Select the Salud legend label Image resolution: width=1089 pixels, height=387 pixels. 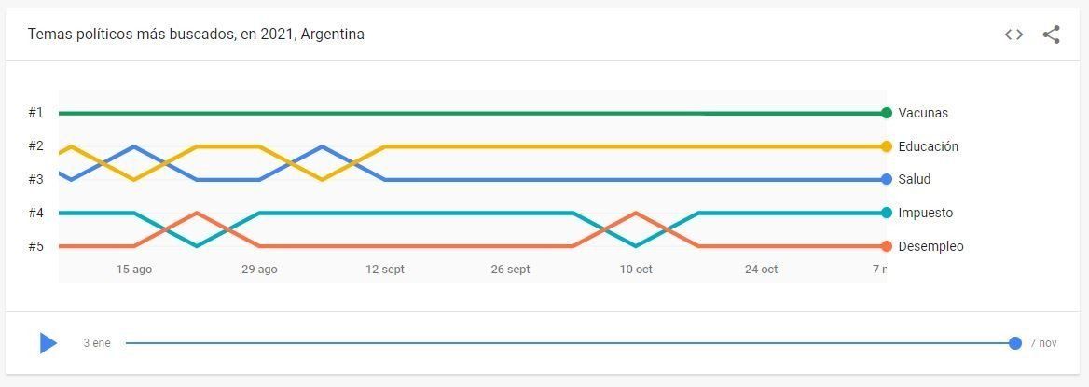pos(914,179)
